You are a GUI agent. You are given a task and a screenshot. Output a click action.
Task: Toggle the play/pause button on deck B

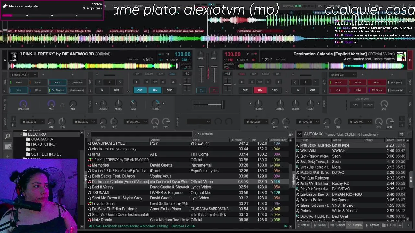(260, 90)
